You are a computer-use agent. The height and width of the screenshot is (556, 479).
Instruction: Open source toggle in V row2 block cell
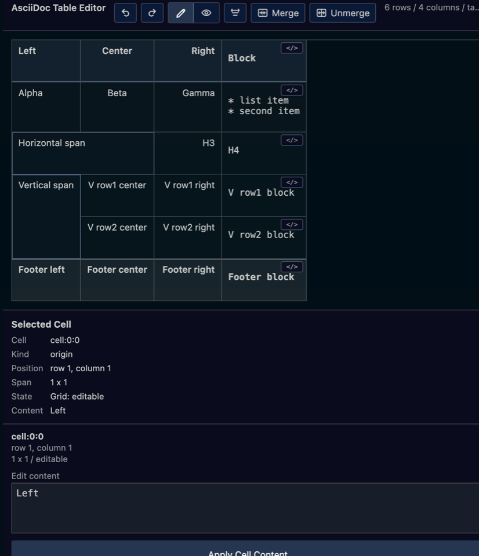(292, 225)
